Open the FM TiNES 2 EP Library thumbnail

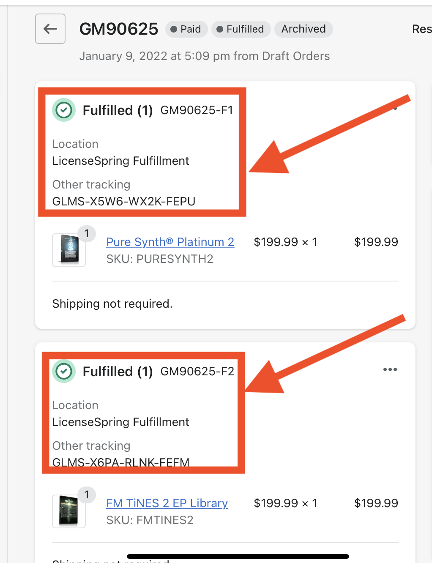(69, 511)
